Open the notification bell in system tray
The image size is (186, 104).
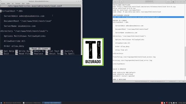[x=164, y=103]
